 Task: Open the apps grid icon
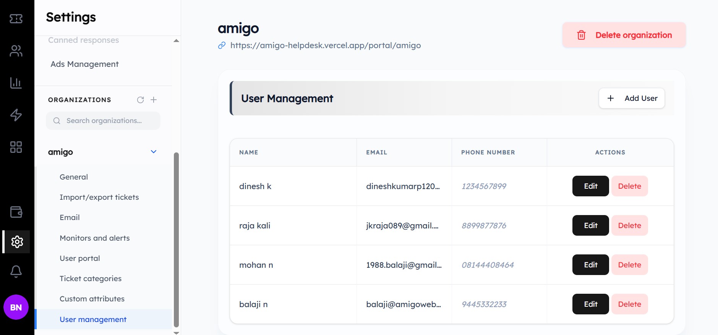16,147
